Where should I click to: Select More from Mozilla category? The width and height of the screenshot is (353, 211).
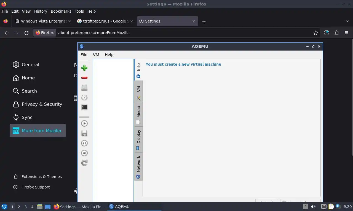tap(38, 131)
